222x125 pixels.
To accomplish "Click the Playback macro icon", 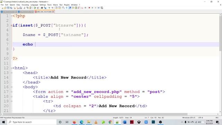I will (x=95, y=8).
